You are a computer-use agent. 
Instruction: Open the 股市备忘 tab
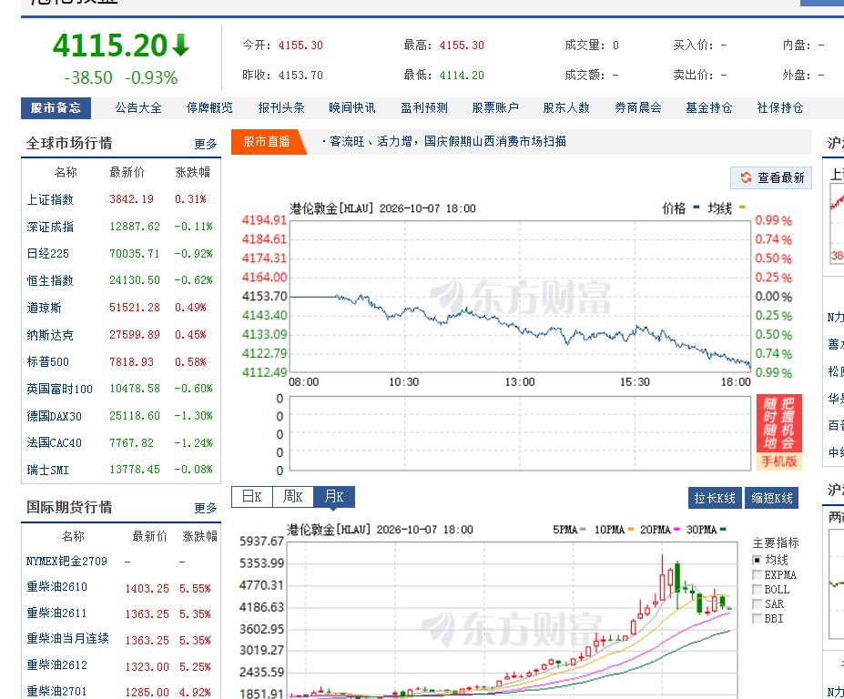56,108
